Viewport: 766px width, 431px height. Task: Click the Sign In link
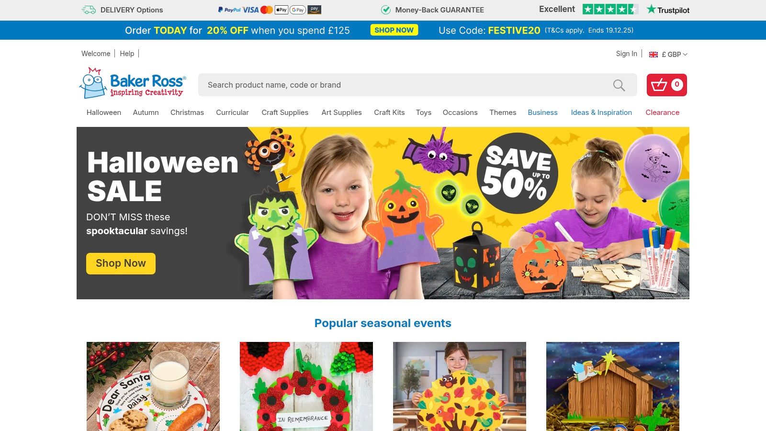[x=626, y=54]
